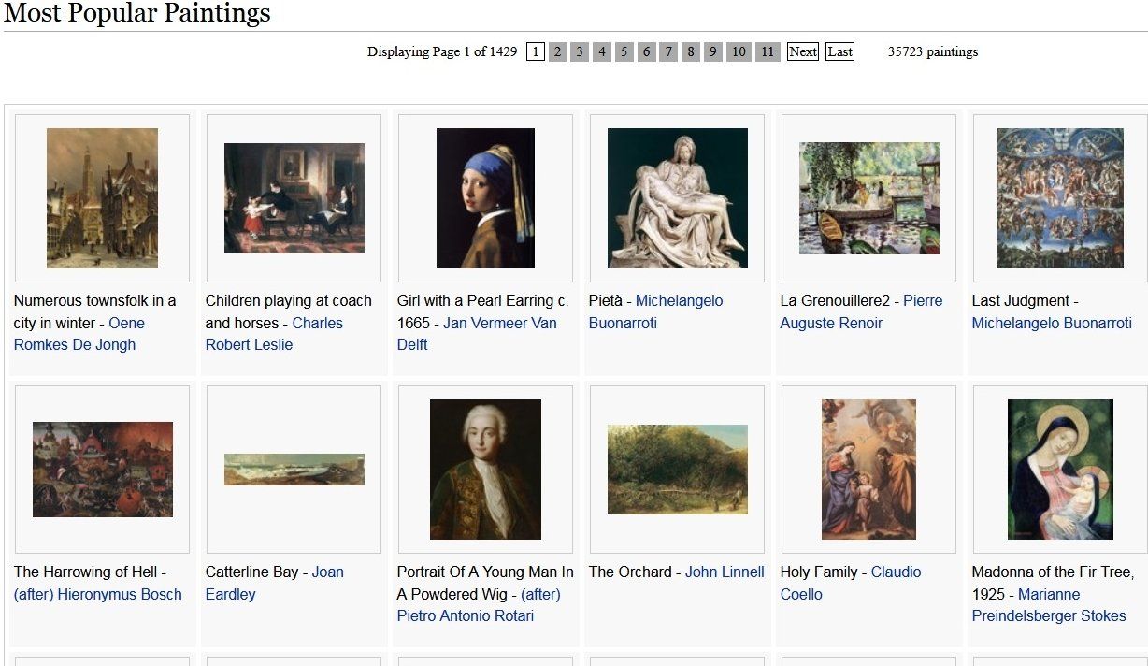This screenshot has width=1148, height=666.
Task: Open the (after) Pietro Antonio Rotari link
Action: pos(479,605)
